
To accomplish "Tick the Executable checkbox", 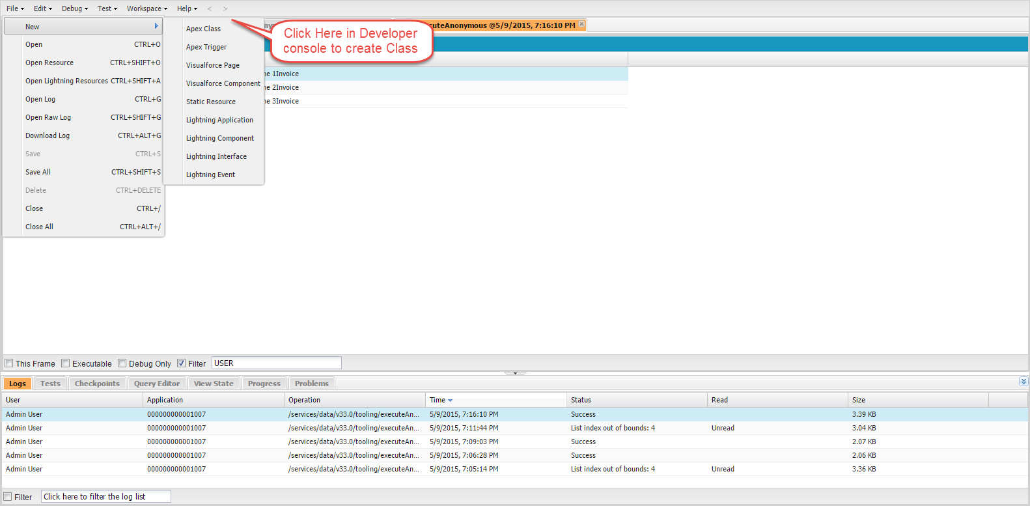I will [x=65, y=363].
